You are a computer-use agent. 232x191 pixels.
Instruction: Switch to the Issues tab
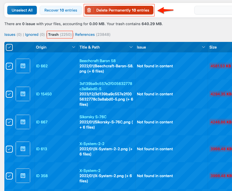pyautogui.click(x=10, y=35)
